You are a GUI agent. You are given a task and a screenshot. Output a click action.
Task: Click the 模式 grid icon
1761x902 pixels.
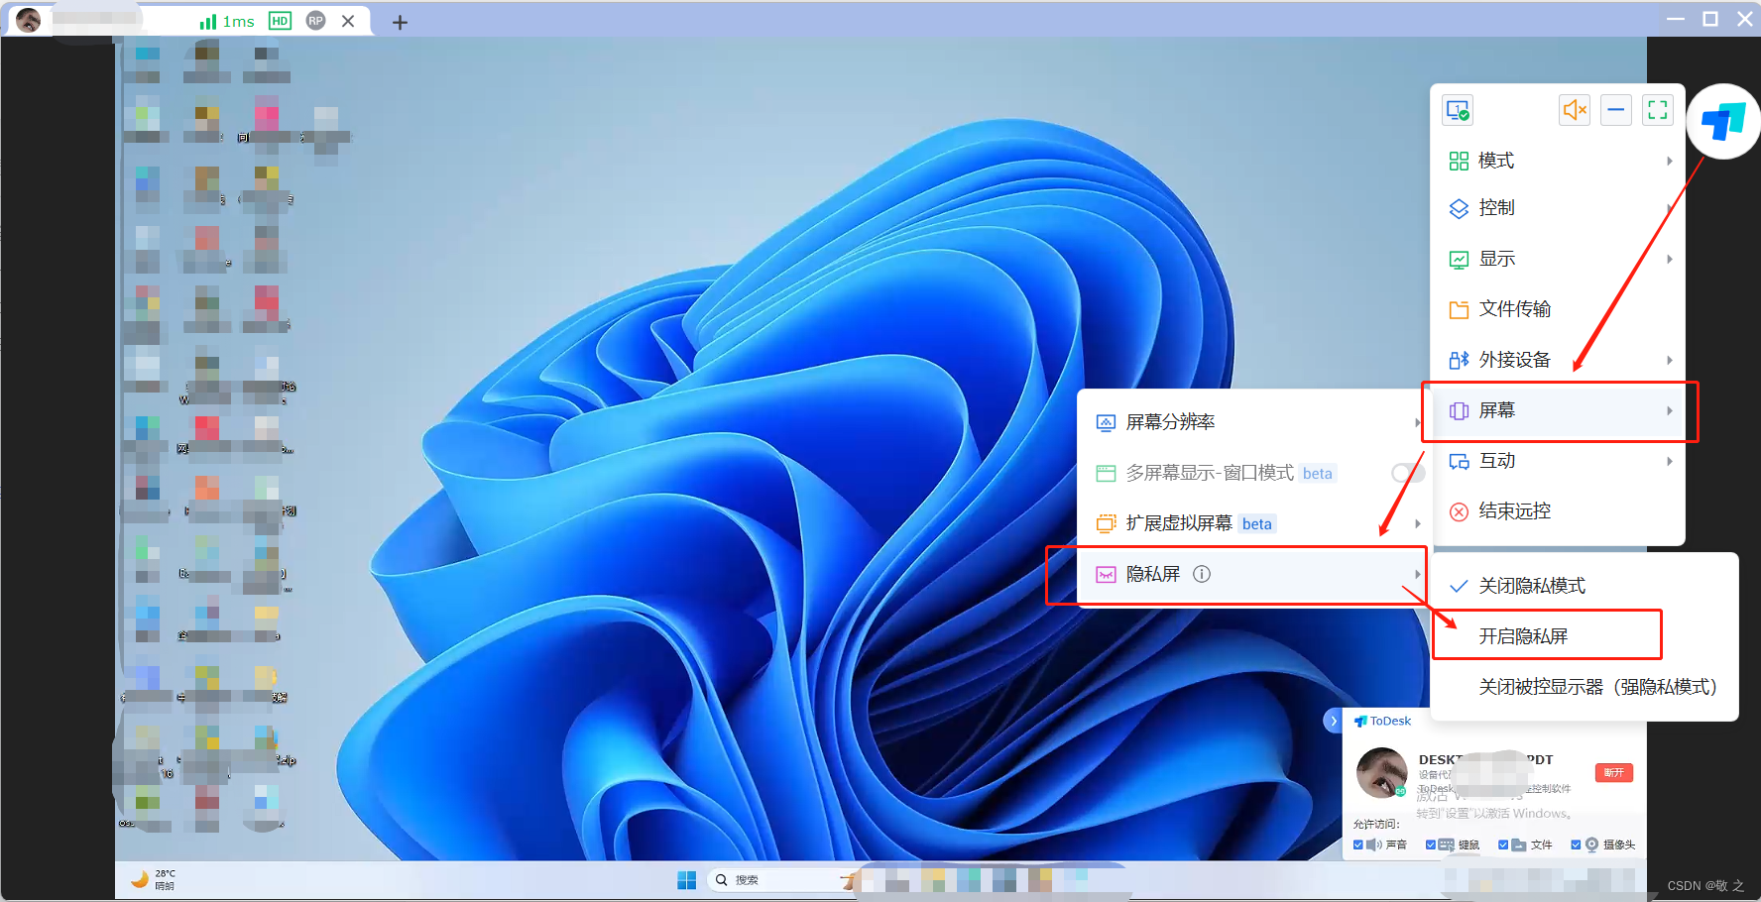click(1459, 161)
